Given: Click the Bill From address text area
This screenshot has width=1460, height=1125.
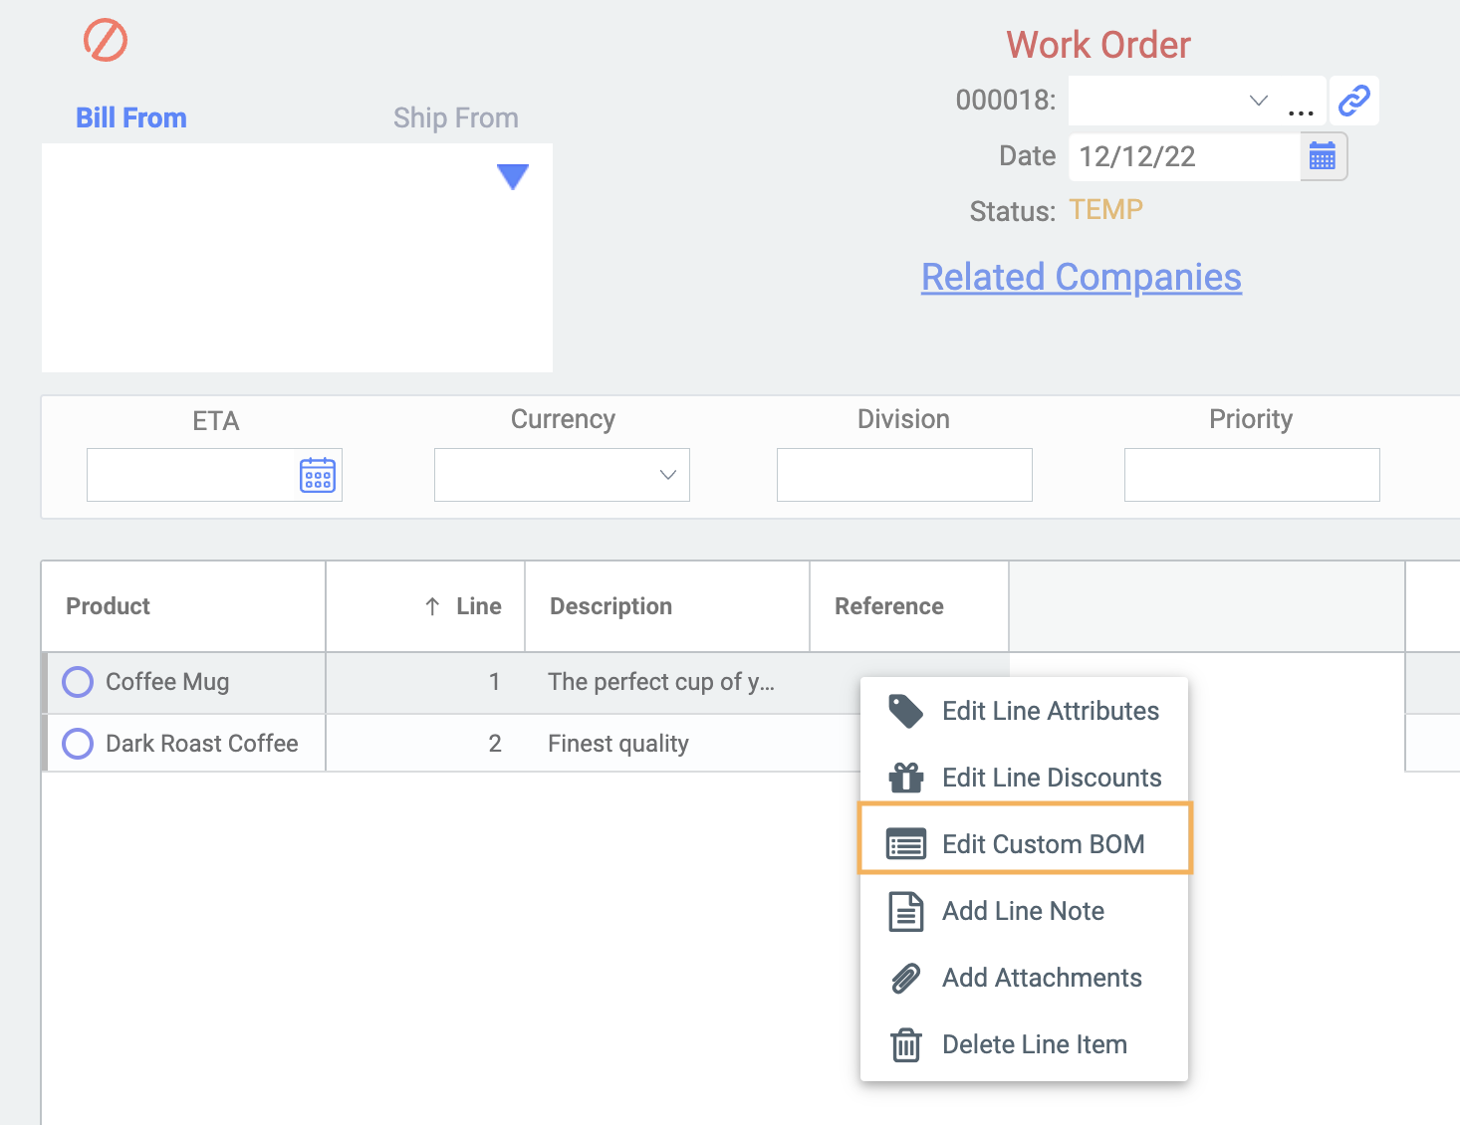Looking at the screenshot, I should coord(297,258).
